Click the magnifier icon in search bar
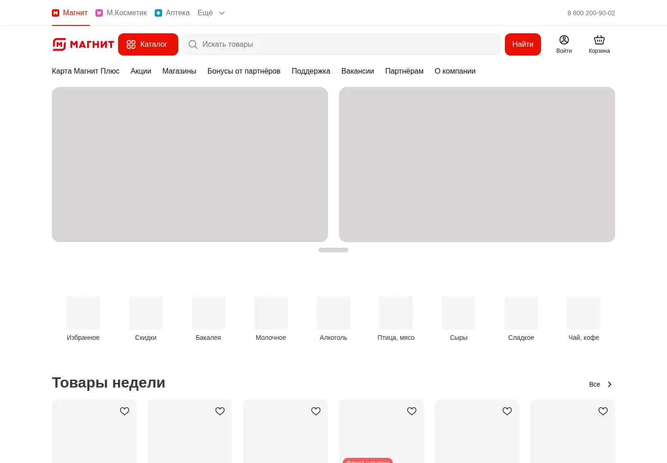This screenshot has width=667, height=463. (x=193, y=44)
